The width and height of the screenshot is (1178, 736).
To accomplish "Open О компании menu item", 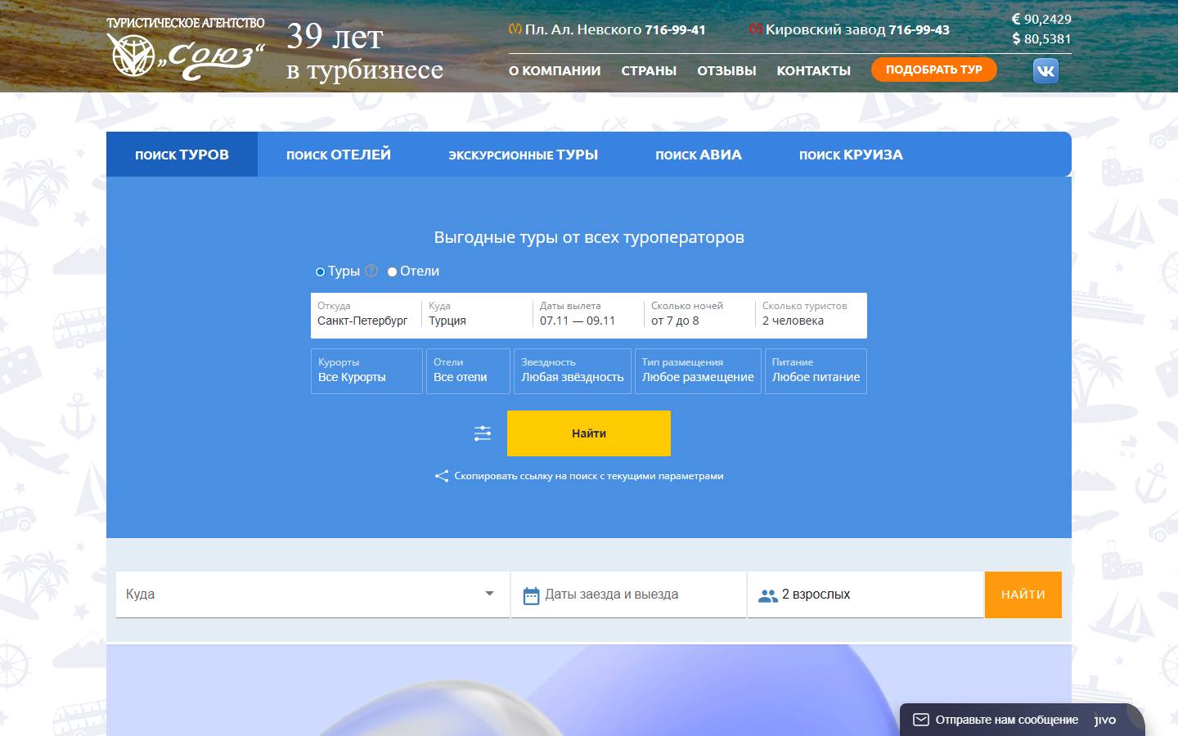I will tap(555, 71).
